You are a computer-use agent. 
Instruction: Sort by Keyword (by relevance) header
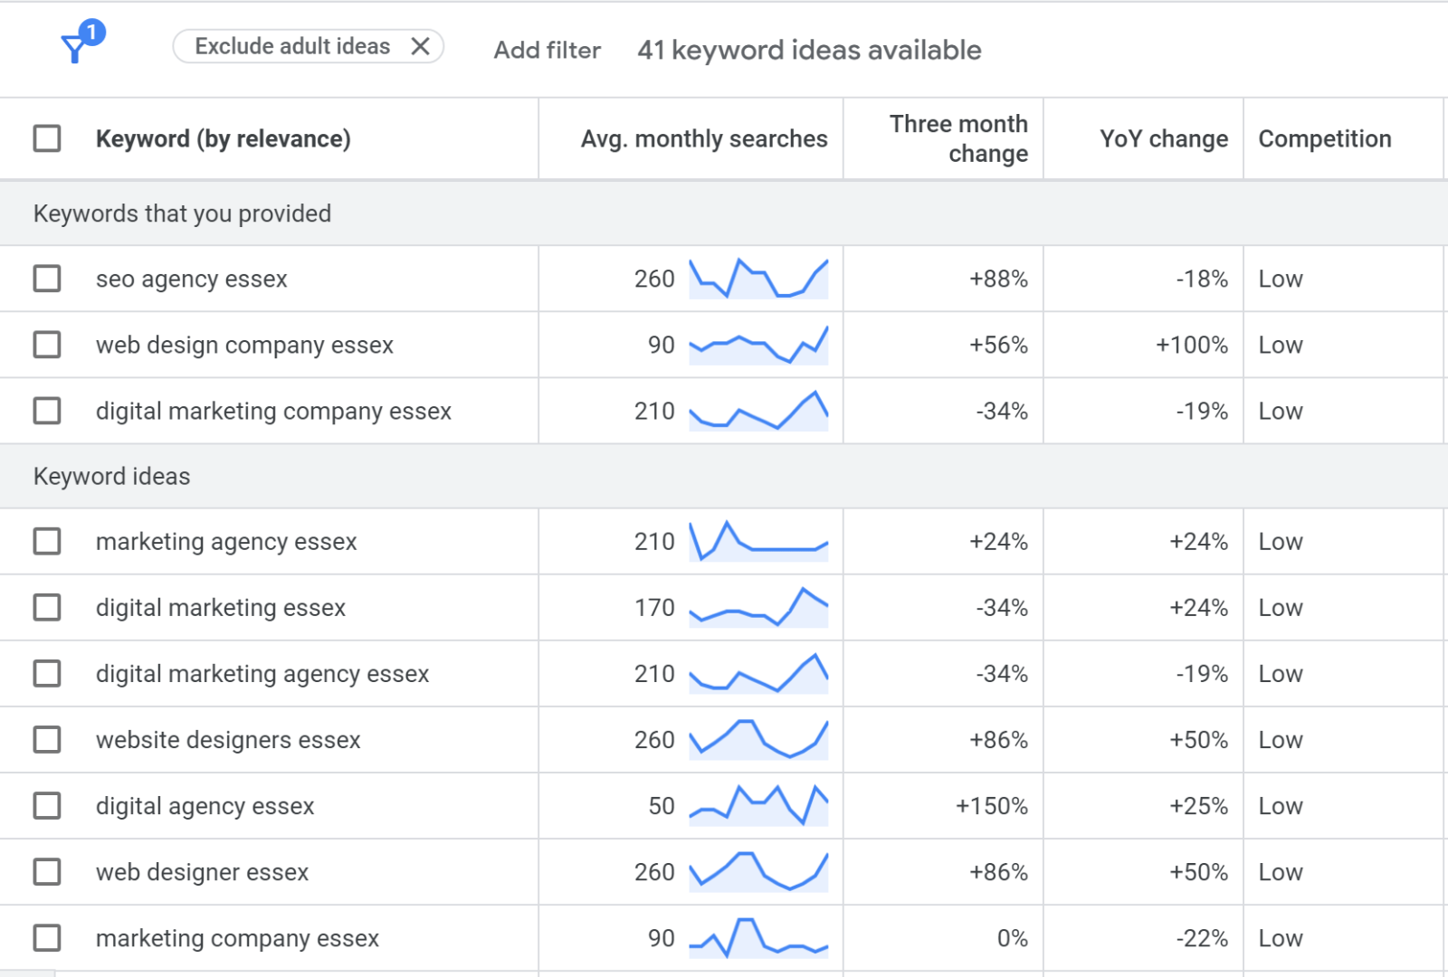tap(223, 138)
